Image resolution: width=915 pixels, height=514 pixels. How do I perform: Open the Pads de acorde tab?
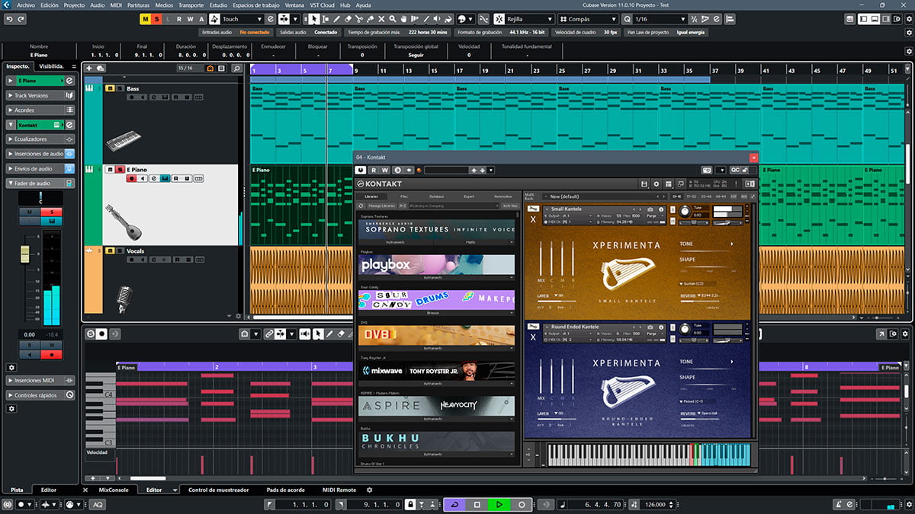(x=285, y=490)
